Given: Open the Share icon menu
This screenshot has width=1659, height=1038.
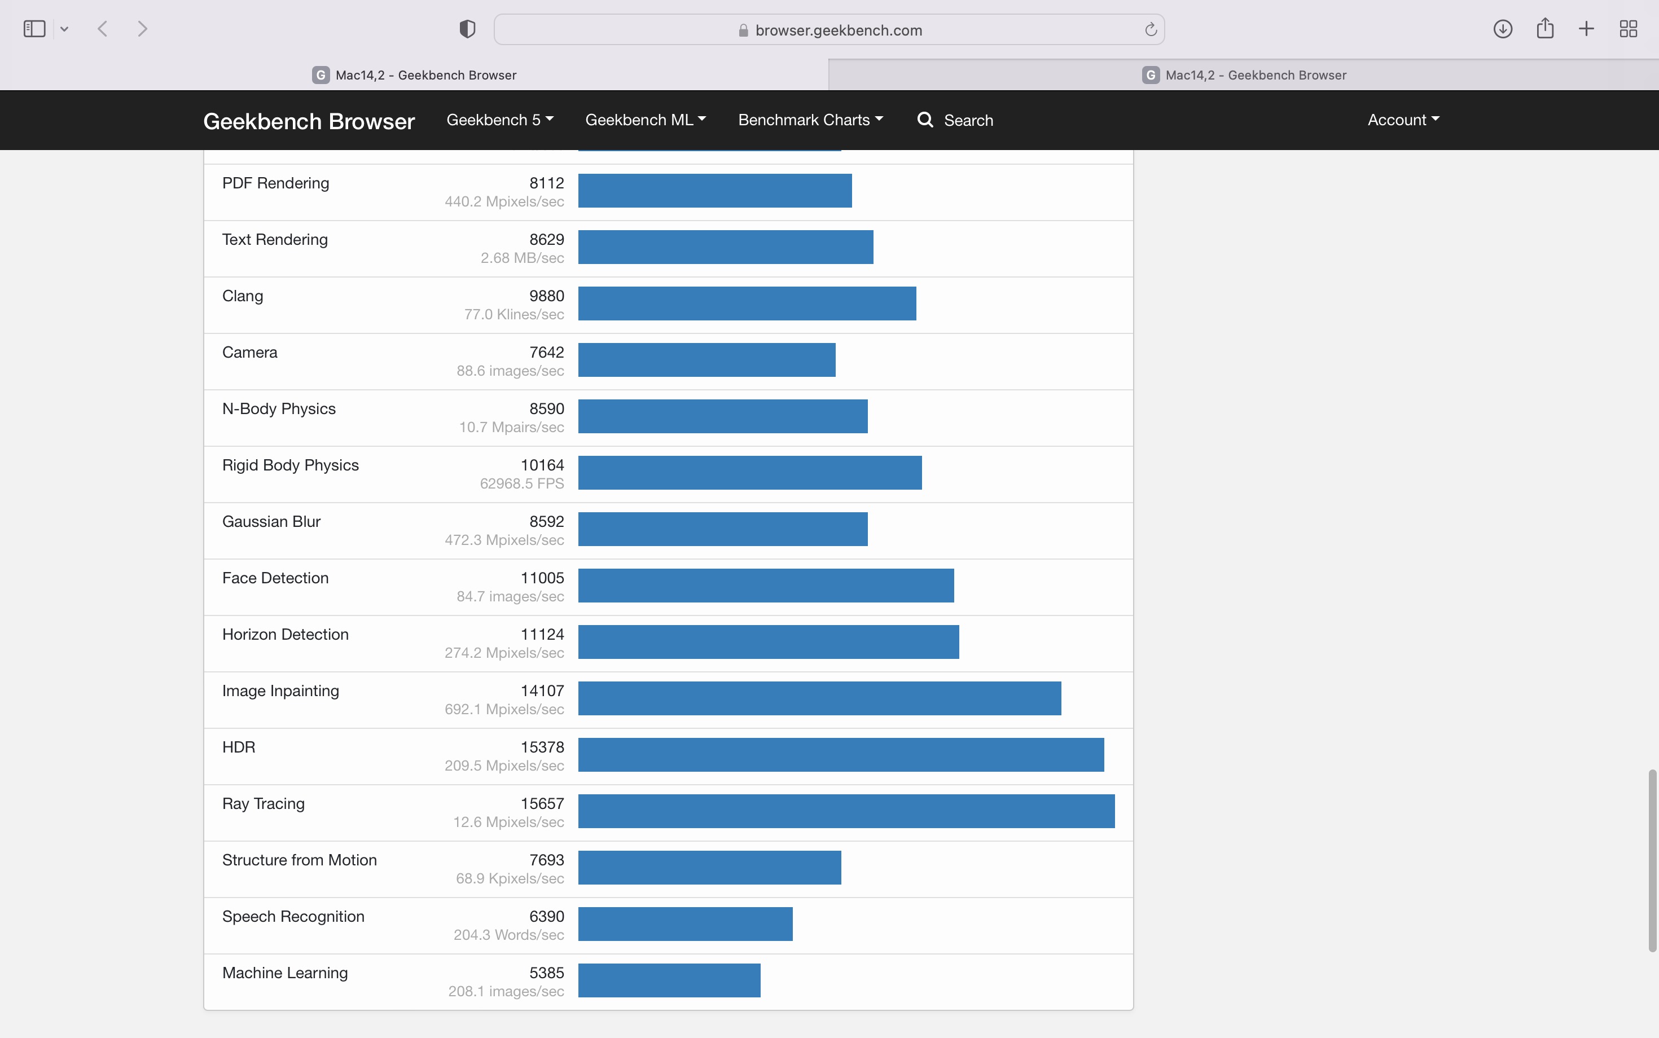Looking at the screenshot, I should click(1545, 28).
